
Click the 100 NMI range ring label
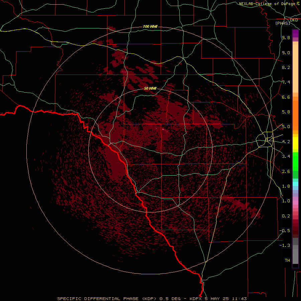pyautogui.click(x=150, y=26)
